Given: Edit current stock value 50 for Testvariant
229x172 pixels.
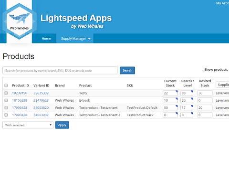Looking at the screenshot, I should [170, 107].
